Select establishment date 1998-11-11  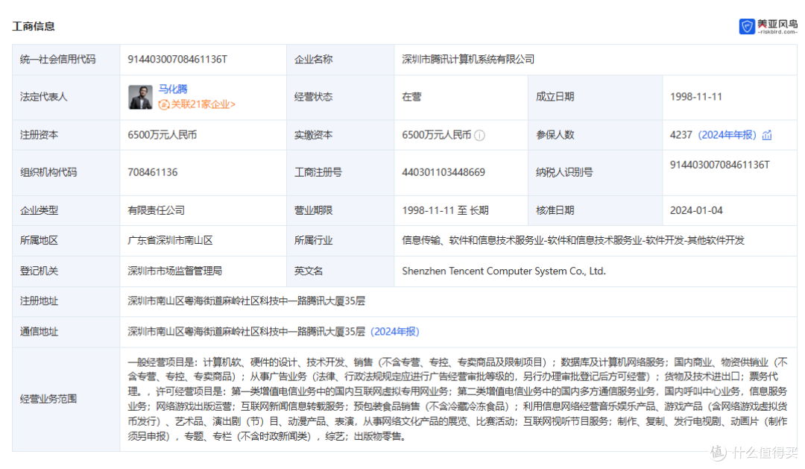pyautogui.click(x=695, y=97)
